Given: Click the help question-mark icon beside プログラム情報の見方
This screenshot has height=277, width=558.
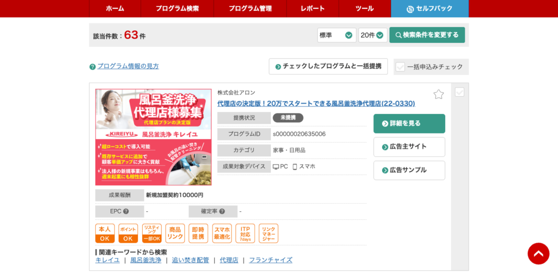Looking at the screenshot, I should point(93,67).
